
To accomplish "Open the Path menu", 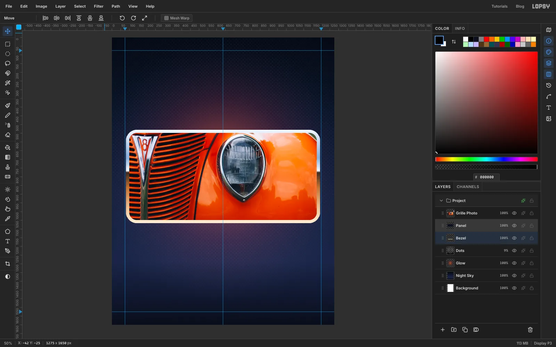I will (116, 6).
